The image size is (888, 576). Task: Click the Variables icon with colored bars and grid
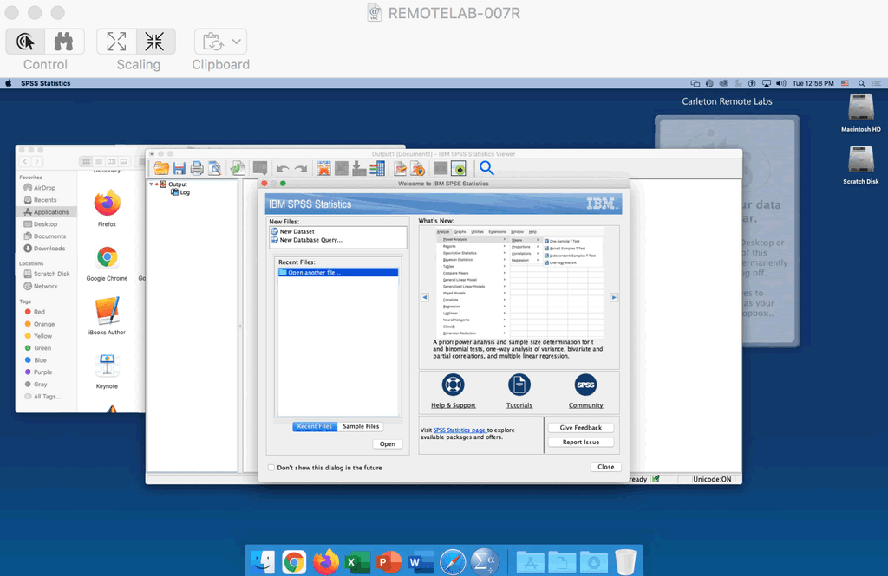[x=377, y=168]
